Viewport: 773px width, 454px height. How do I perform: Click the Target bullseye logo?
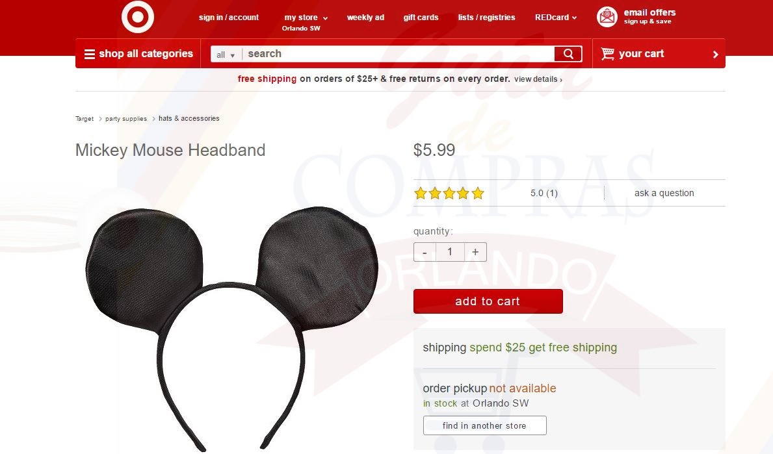138,17
